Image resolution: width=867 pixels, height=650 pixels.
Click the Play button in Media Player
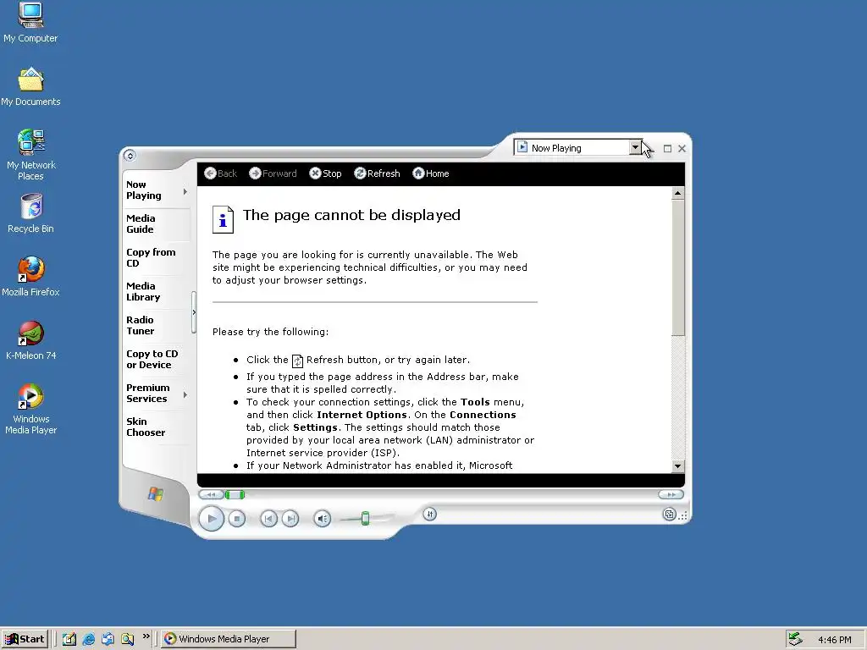(x=211, y=519)
